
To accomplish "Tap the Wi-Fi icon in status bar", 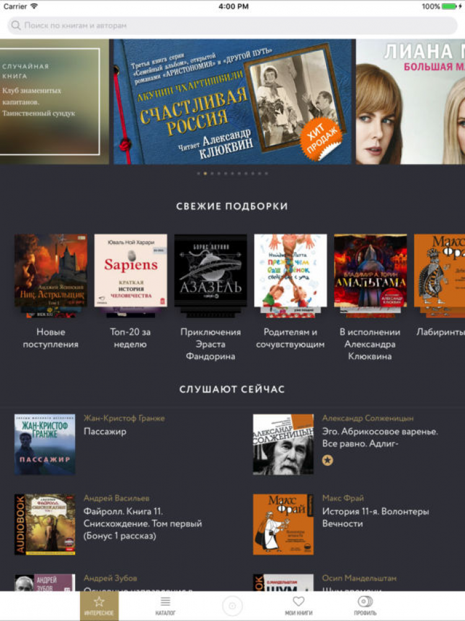I will [x=34, y=6].
